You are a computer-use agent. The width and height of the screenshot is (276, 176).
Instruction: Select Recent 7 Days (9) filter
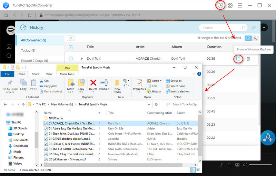(x=40, y=61)
